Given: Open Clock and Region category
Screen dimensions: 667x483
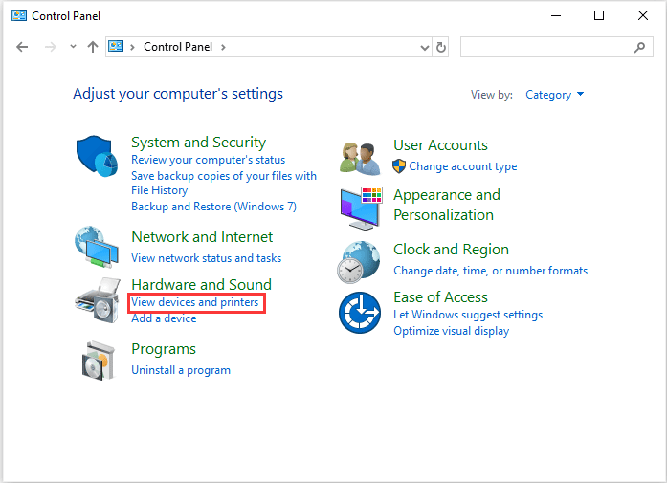Looking at the screenshot, I should coord(451,250).
